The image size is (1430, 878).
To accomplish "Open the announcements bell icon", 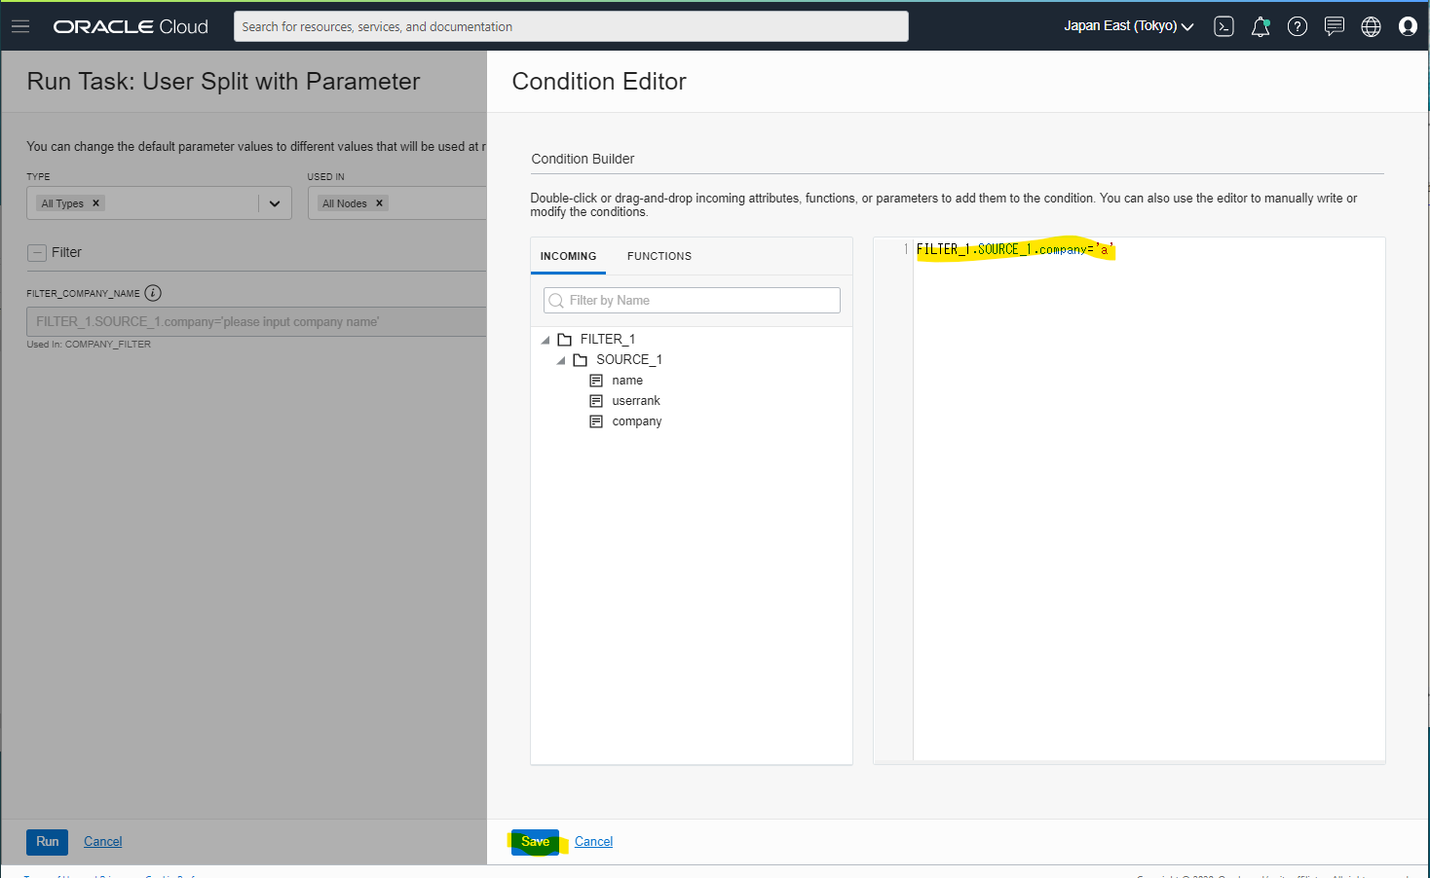I will (1261, 26).
